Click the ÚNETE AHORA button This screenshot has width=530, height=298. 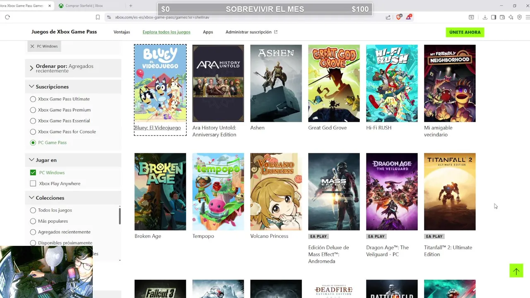point(465,32)
